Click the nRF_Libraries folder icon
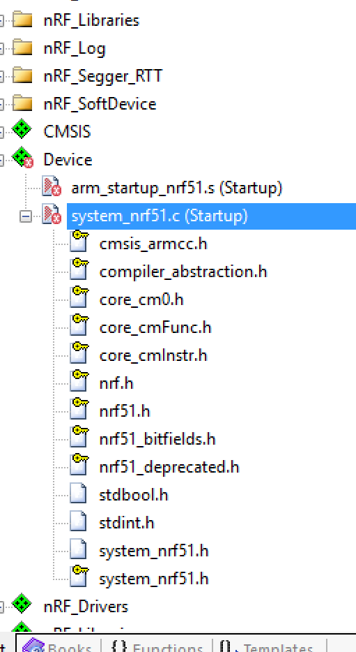 [22, 20]
